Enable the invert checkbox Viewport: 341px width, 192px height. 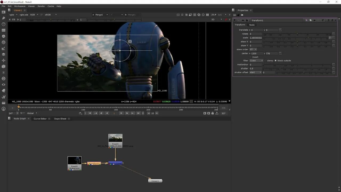coord(250,57)
